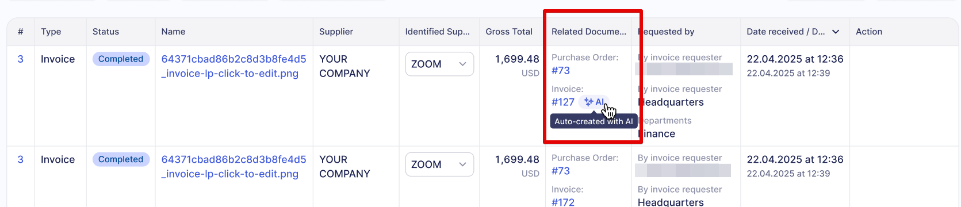Screen dimensions: 961x207
Task: Click the Completed status badge in second row
Action: tap(121, 159)
